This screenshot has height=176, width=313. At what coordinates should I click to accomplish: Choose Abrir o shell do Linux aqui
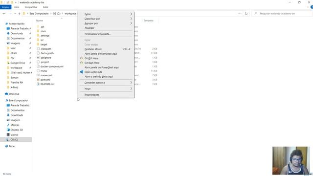(106, 77)
